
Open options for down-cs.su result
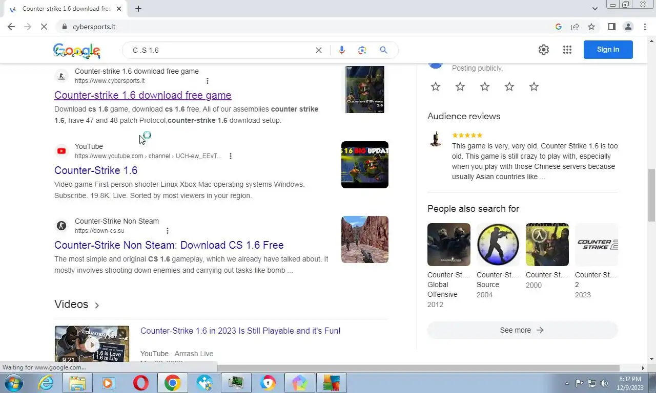(x=168, y=231)
